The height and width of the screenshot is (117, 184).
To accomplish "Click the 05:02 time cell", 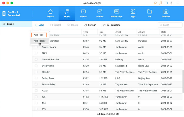I will (86, 78).
